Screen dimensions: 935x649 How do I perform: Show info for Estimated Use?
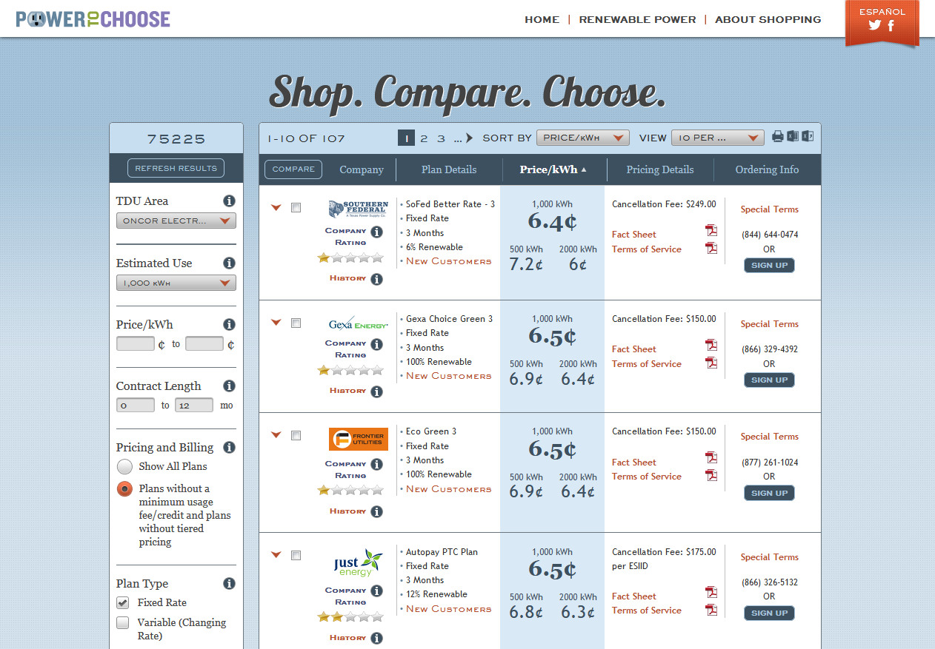pyautogui.click(x=229, y=263)
